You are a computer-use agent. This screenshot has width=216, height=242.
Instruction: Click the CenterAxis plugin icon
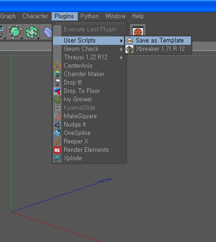coord(57,66)
